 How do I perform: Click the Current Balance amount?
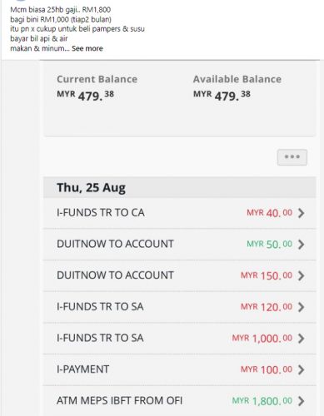click(x=85, y=96)
